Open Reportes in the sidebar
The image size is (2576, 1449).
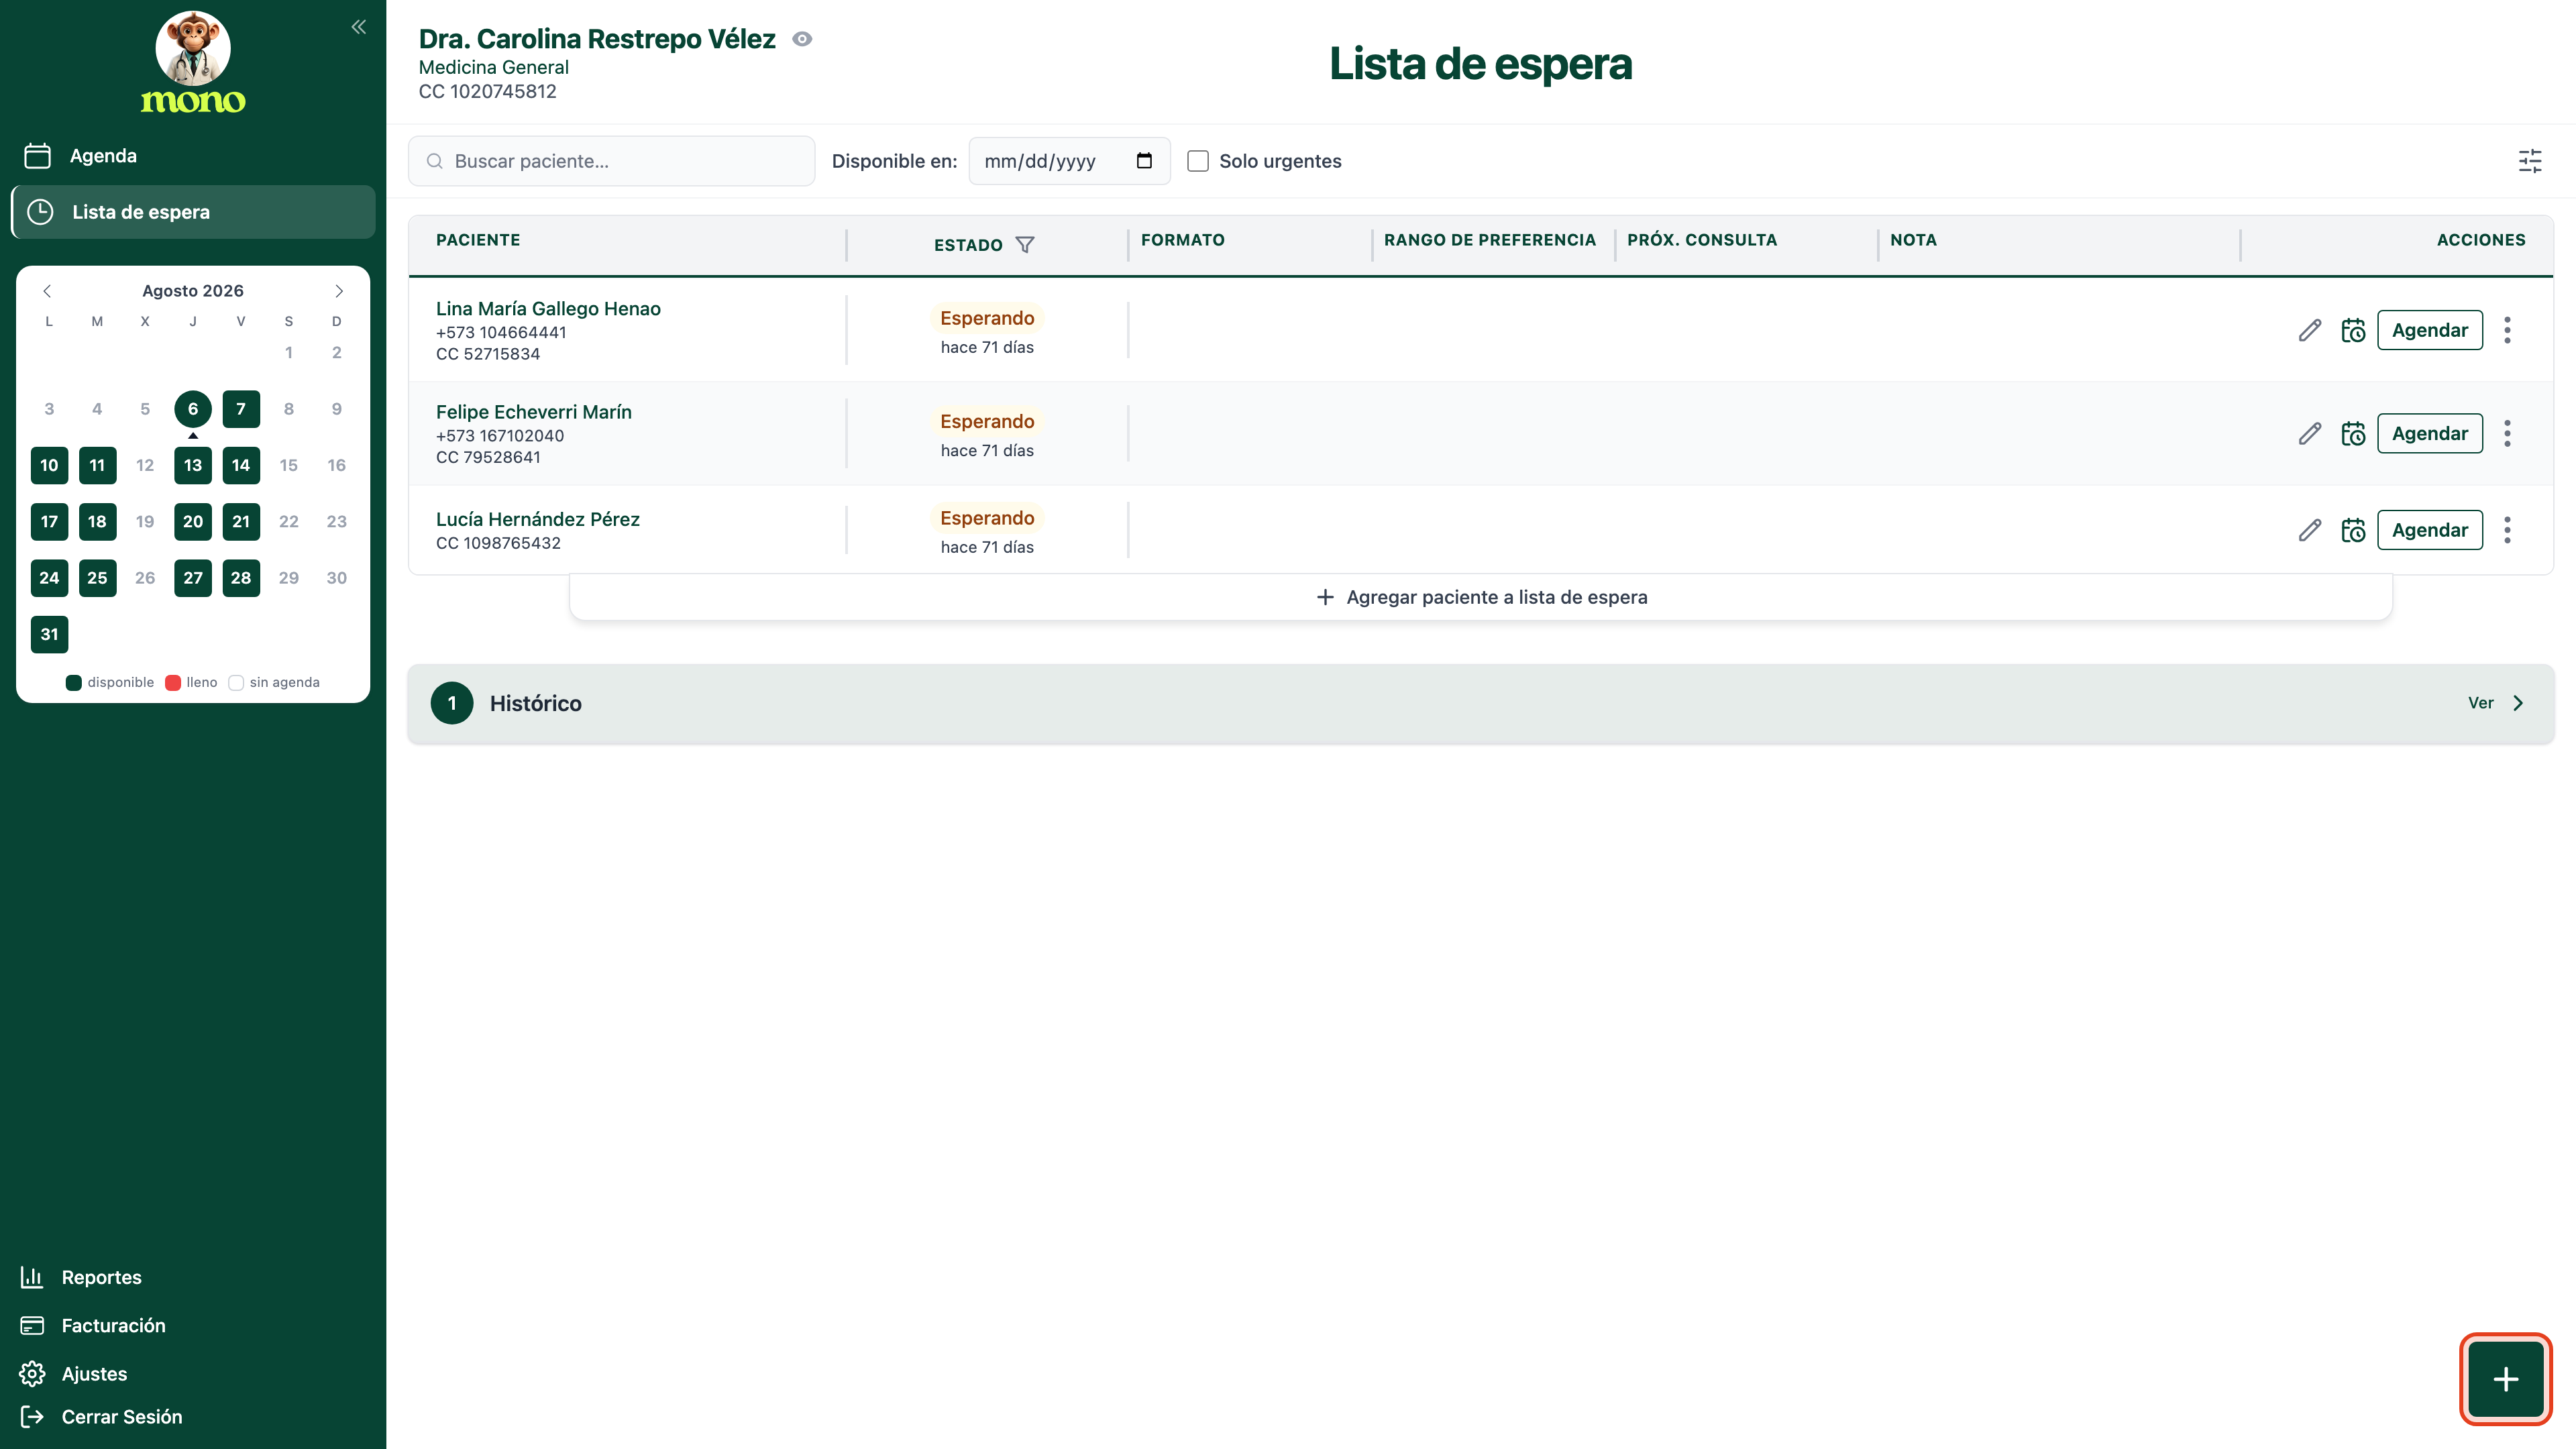pyautogui.click(x=82, y=1277)
